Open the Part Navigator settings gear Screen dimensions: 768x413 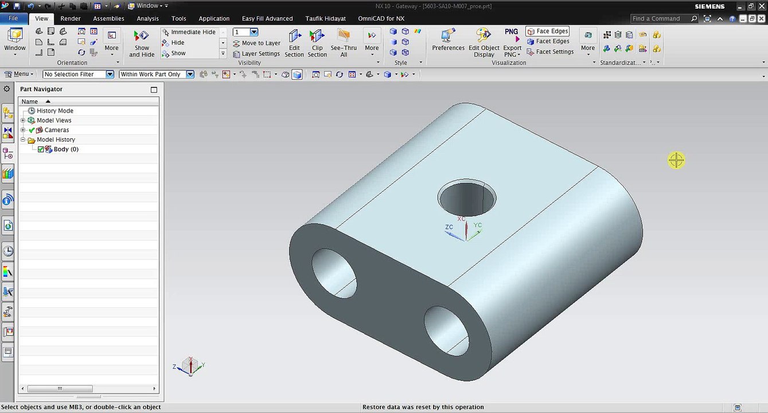7,89
